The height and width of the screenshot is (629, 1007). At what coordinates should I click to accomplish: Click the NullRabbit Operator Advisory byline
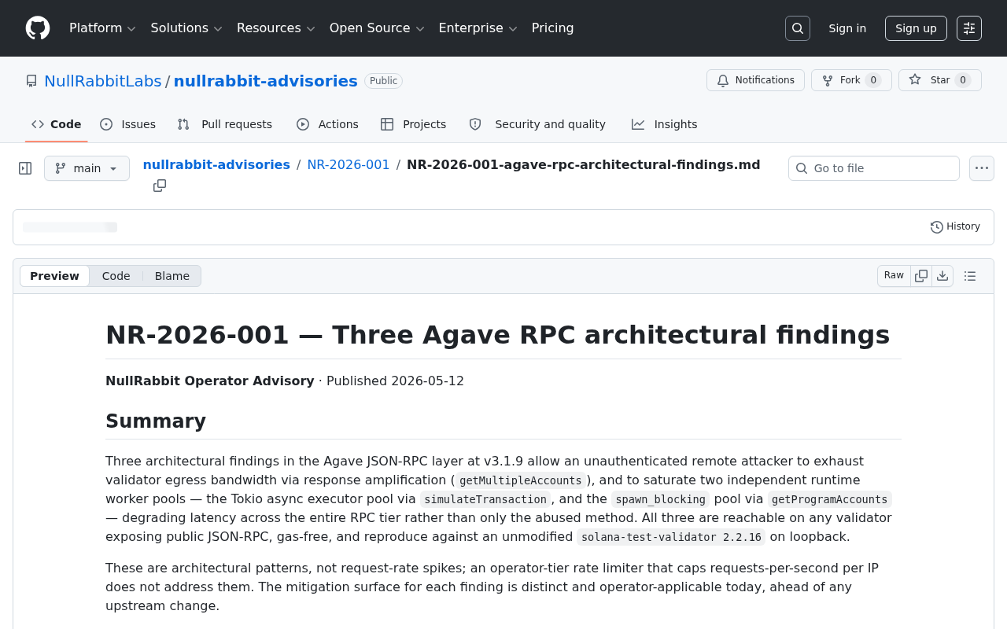[210, 381]
